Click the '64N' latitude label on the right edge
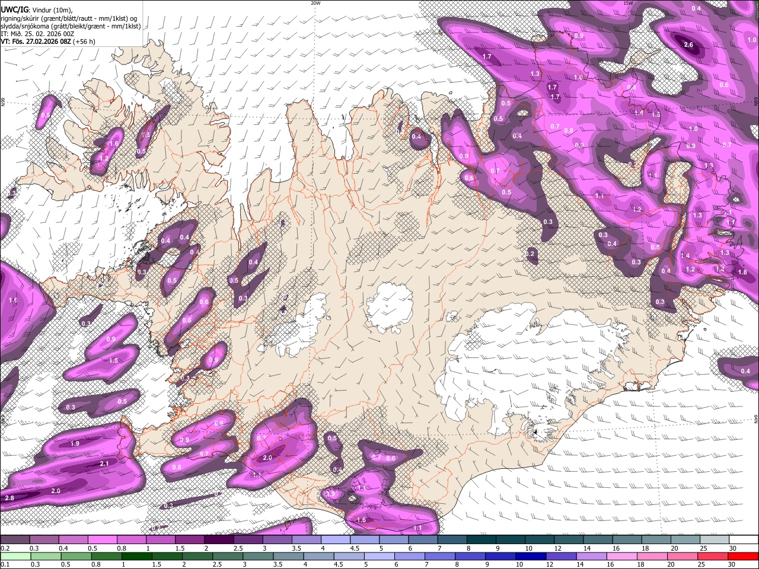 click(756, 419)
